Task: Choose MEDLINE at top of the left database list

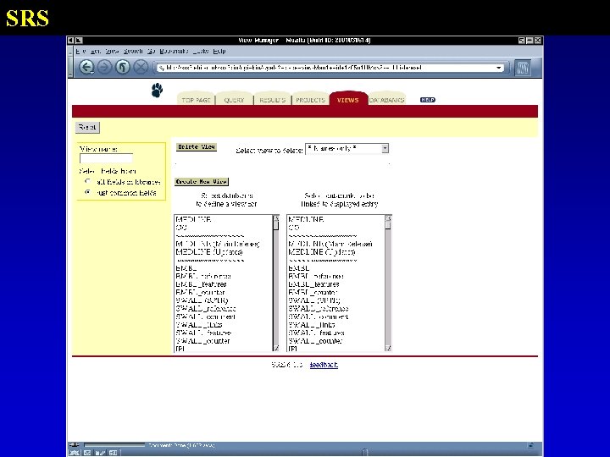Action: point(193,219)
